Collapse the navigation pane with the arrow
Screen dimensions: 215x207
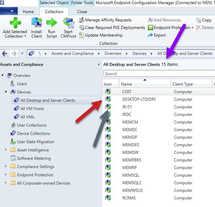[99, 65]
